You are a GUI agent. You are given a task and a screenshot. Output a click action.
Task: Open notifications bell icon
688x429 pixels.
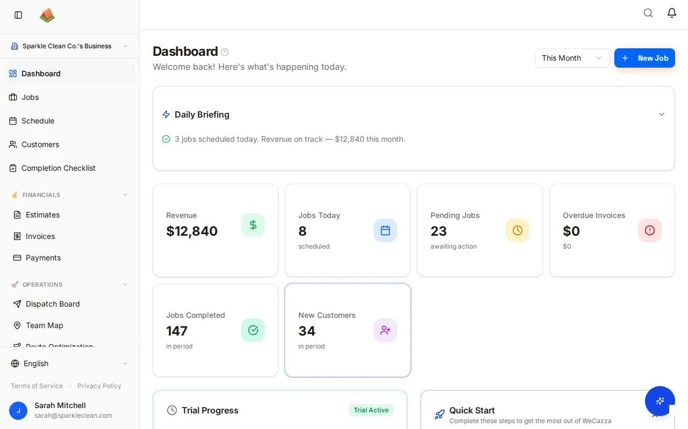(671, 13)
